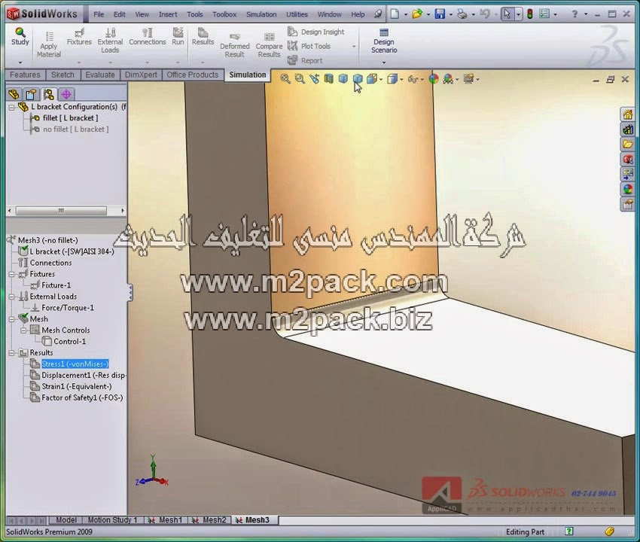
Task: Open Appearances task pane icon
Action: [x=628, y=189]
